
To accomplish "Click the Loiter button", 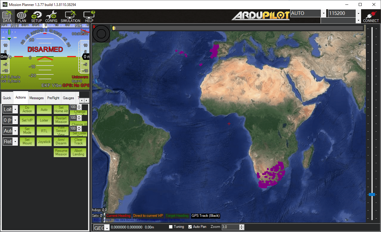I will click(44, 120).
